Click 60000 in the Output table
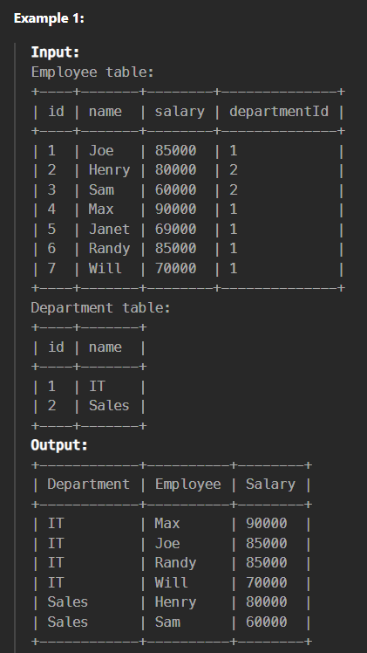The width and height of the screenshot is (367, 653). pyautogui.click(x=267, y=622)
